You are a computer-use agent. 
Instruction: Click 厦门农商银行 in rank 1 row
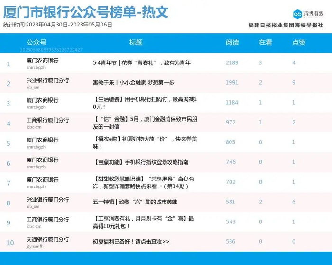42,61
